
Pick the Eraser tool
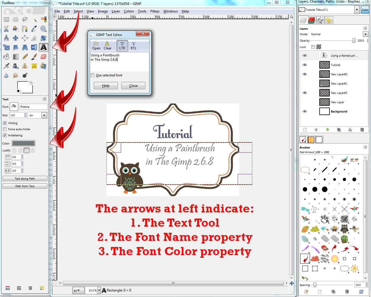coord(44,56)
